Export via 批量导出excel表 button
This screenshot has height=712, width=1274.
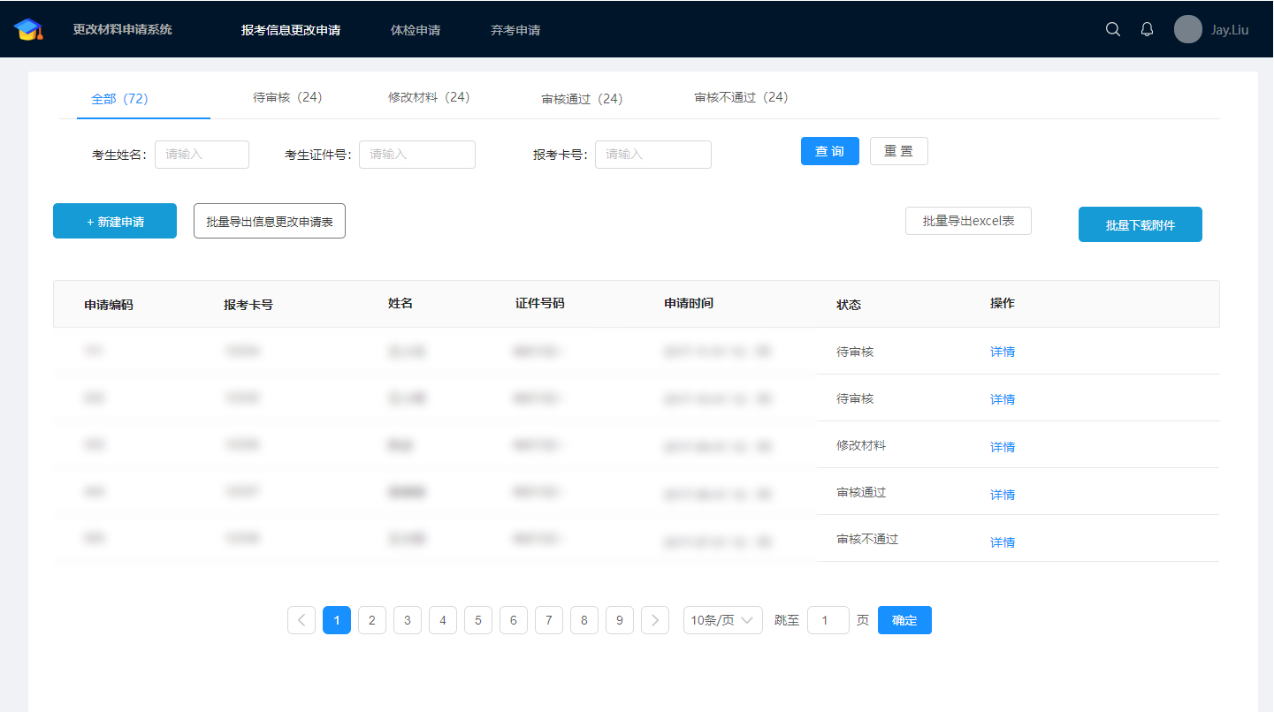point(968,221)
